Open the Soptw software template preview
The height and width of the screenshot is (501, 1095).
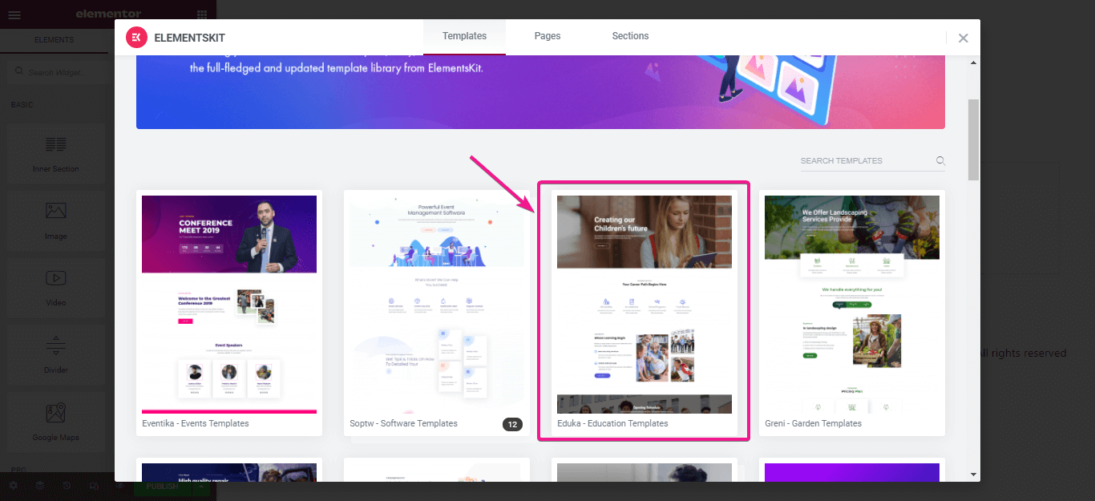click(x=437, y=305)
